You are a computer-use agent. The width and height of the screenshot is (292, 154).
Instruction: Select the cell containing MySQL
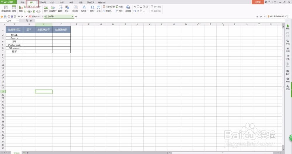tap(14, 35)
